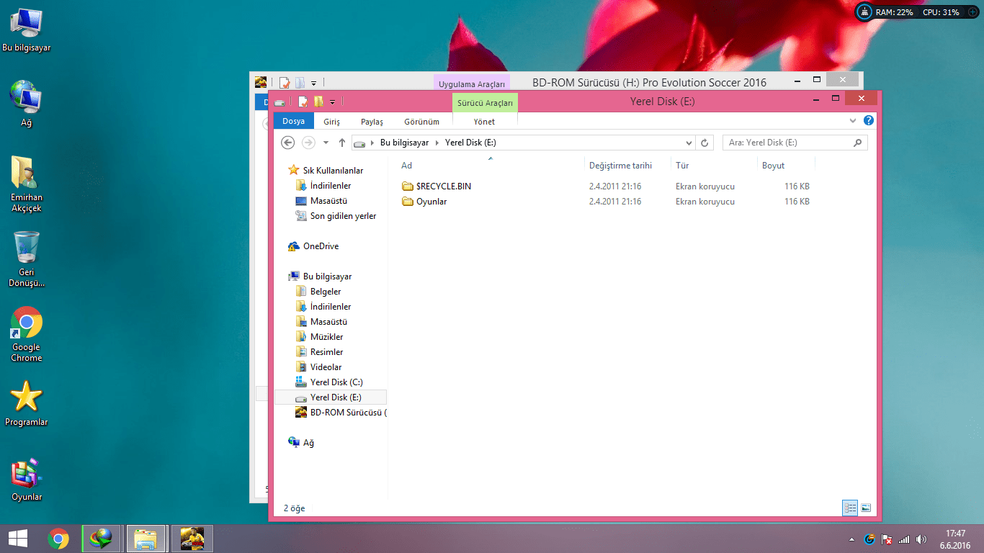This screenshot has height=553, width=984.
Task: Select BD-ROM Sürücüsü in navigation pane
Action: [348, 413]
